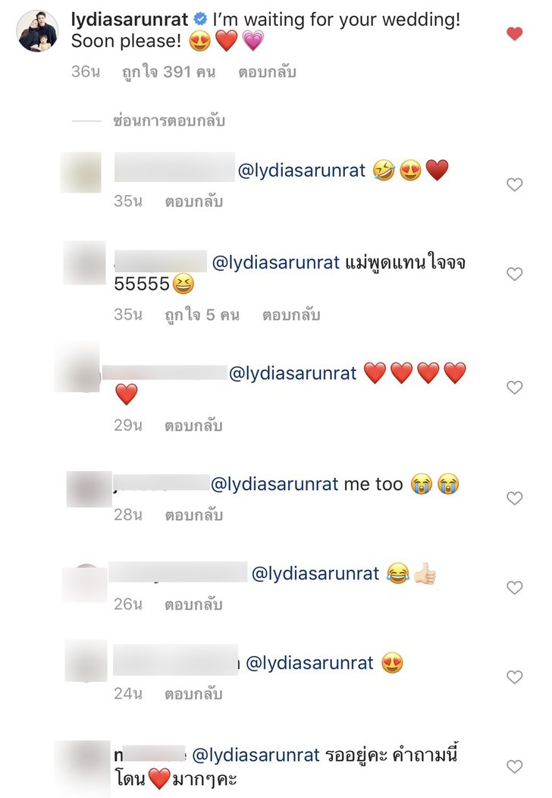Reply to the 29น hearts comment
552x798 pixels.
point(193,426)
